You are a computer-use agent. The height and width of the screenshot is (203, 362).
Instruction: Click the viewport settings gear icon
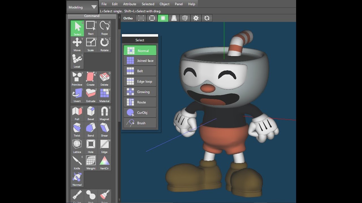196,18
